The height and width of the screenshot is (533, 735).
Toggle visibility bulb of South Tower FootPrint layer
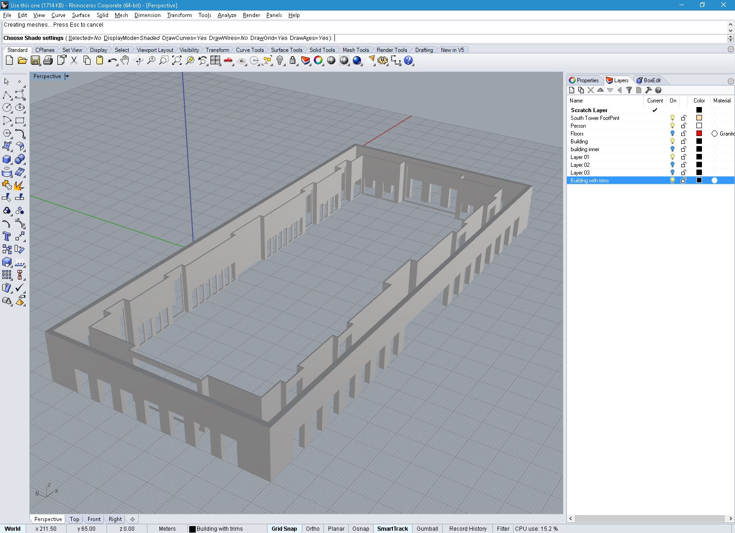673,118
